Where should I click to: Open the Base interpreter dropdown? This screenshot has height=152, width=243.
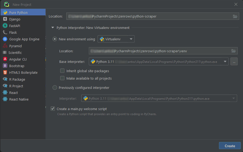pyautogui.click(x=159, y=62)
